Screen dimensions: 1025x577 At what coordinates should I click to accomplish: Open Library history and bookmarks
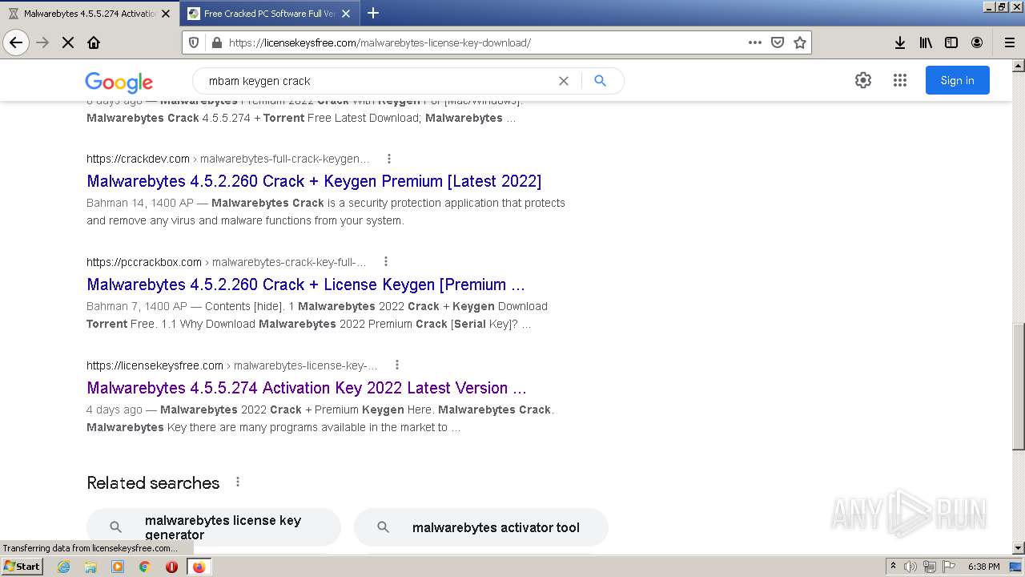pos(926,42)
